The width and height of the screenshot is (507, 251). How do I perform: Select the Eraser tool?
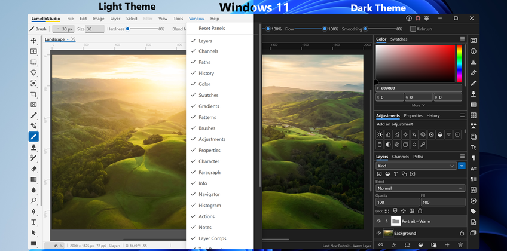coord(33,169)
